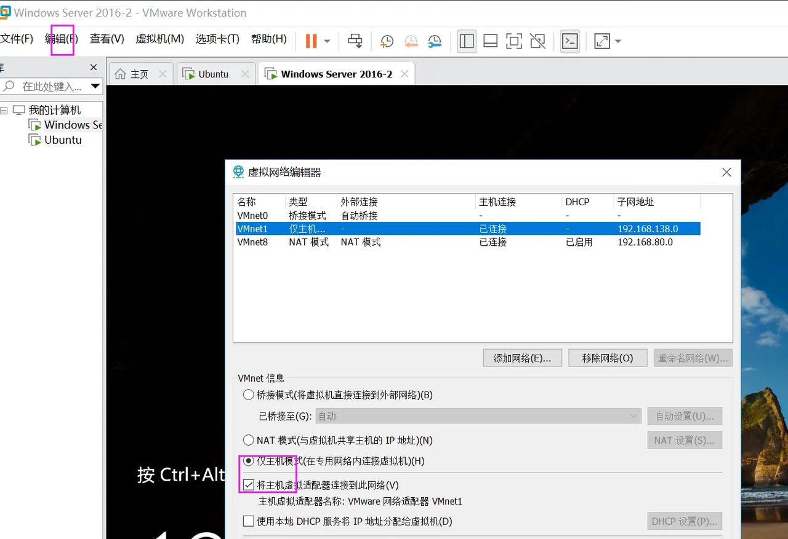Open the power options dropdown arrow
The height and width of the screenshot is (539, 788).
coord(327,41)
